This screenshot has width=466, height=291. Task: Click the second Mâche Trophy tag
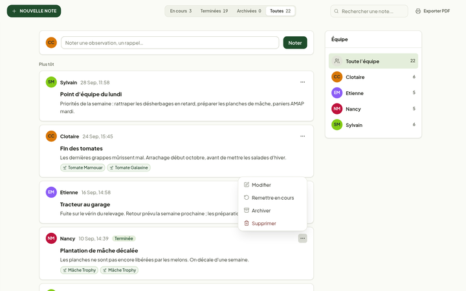tap(119, 270)
